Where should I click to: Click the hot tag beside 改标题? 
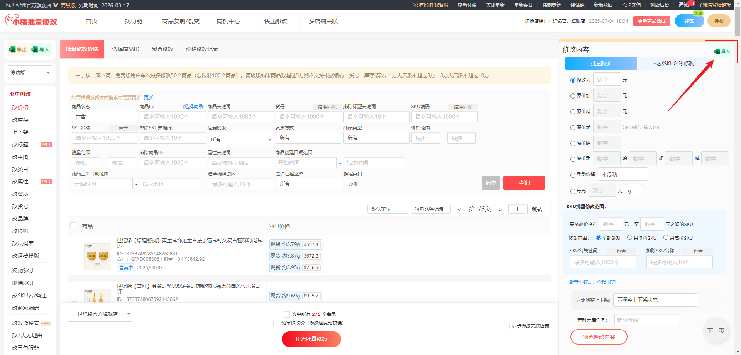click(46, 144)
